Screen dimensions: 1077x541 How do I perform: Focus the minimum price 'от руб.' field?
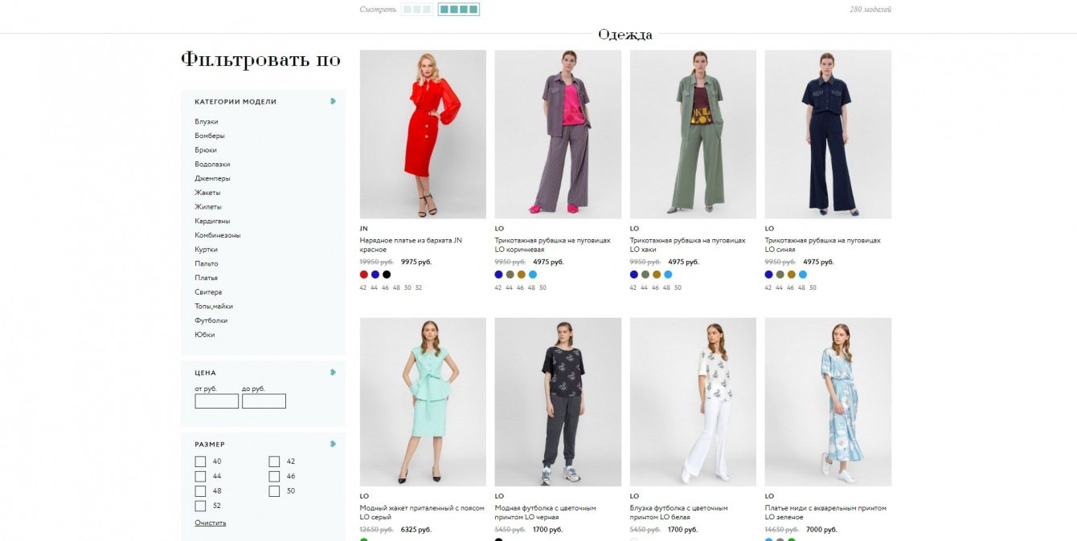tap(217, 401)
